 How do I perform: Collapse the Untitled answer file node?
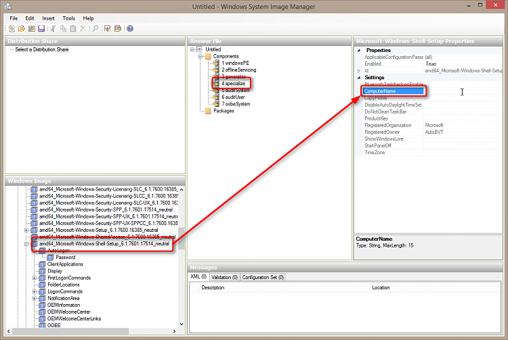[x=192, y=49]
